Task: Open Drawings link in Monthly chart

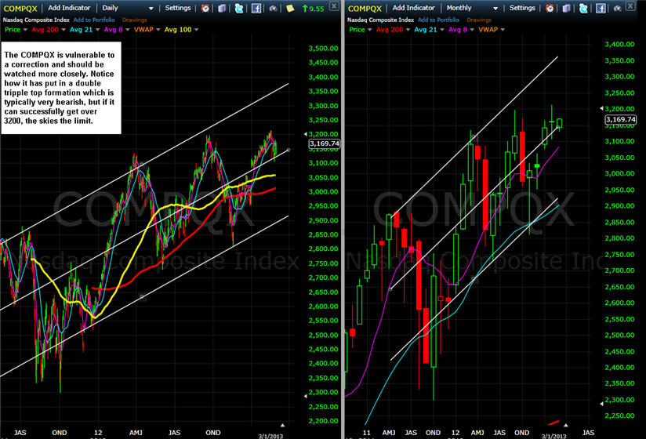Action: click(479, 20)
